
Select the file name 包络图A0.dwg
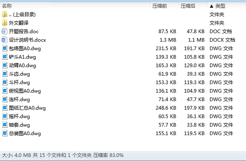[x=25, y=49]
